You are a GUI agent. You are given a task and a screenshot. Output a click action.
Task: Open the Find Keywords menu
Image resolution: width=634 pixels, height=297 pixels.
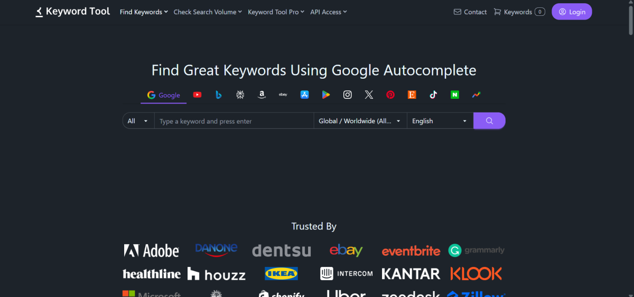point(144,12)
